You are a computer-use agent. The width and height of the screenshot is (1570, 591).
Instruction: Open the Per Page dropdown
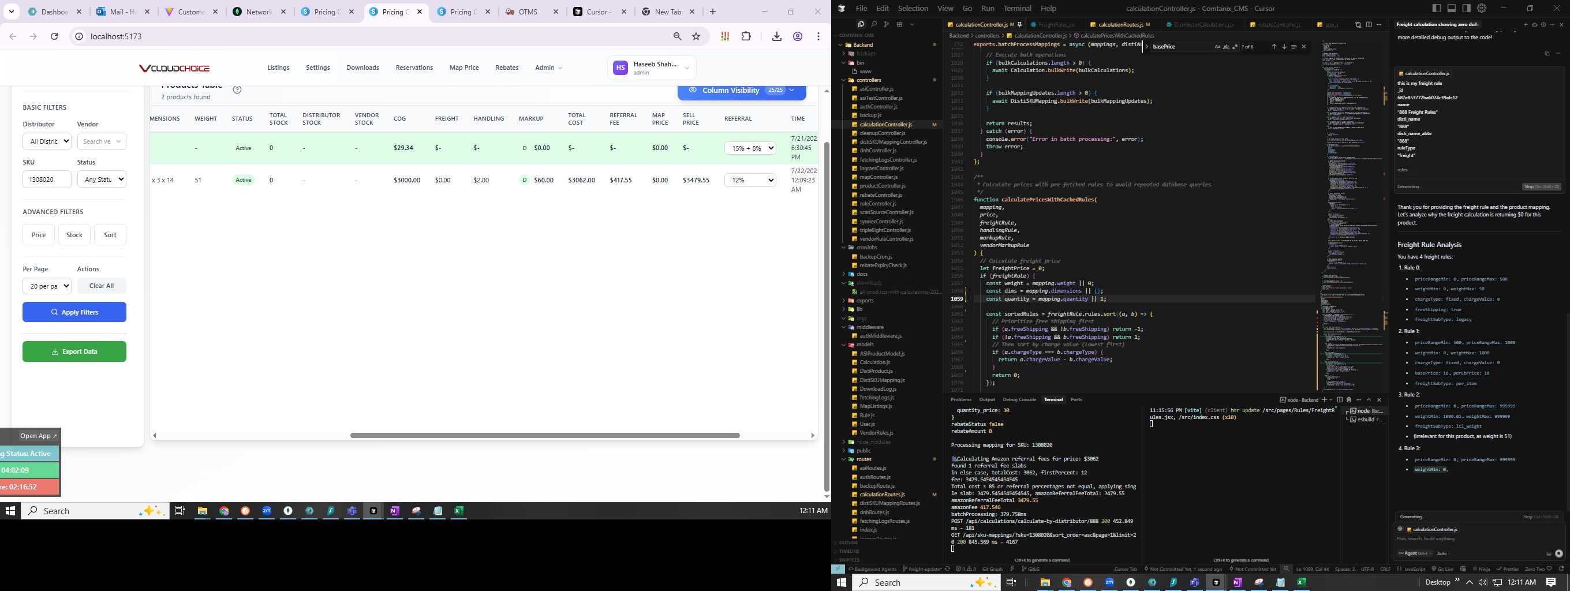click(47, 286)
